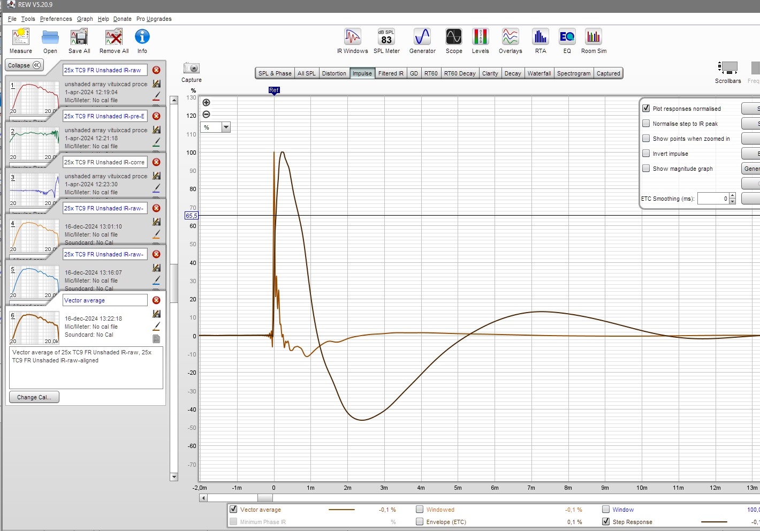This screenshot has width=760, height=531.
Task: Click the horizontal graph scrollbar left arrow
Action: (203, 498)
